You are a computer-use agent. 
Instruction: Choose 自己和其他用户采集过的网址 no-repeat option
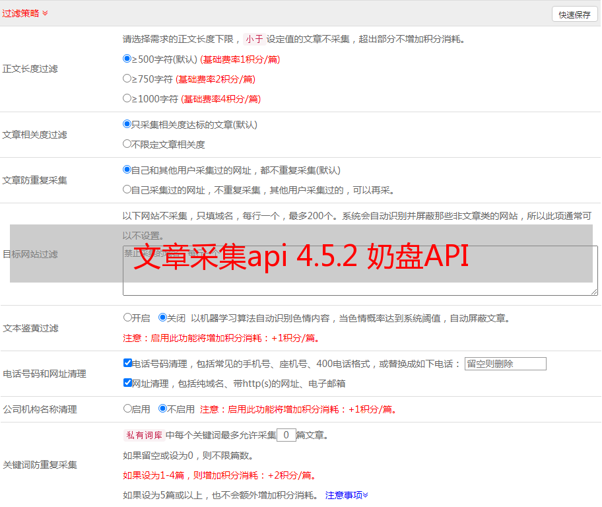[x=127, y=170]
